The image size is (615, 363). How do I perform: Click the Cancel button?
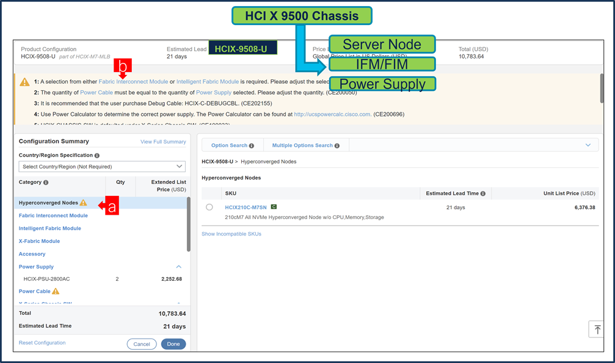142,344
